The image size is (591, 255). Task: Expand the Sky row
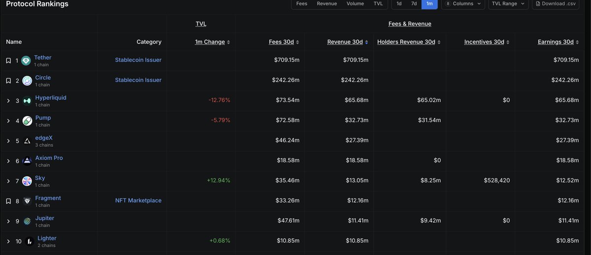pyautogui.click(x=8, y=181)
